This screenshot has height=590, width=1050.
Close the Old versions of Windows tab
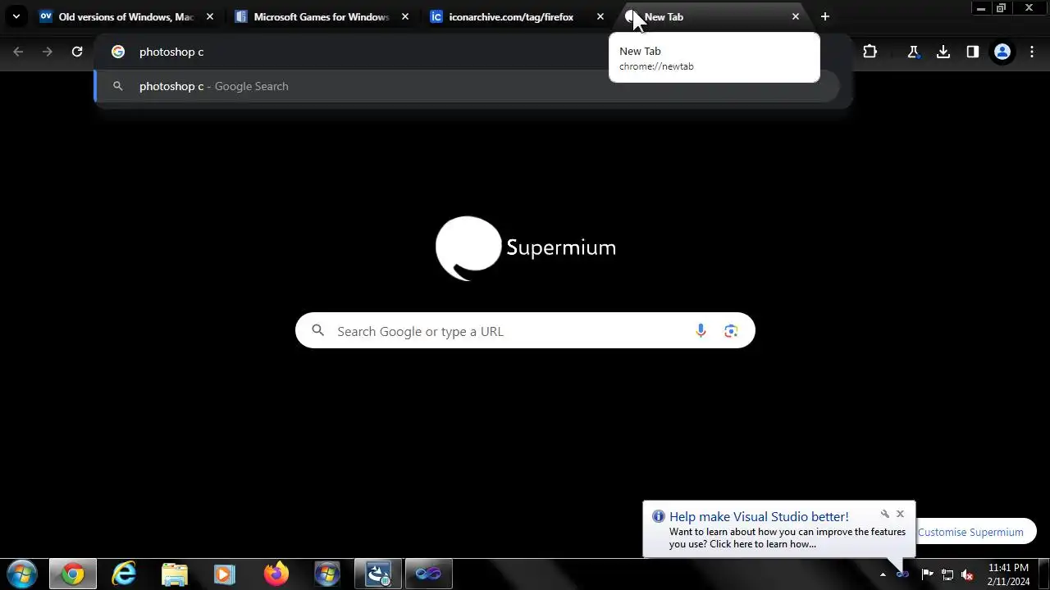tap(210, 16)
